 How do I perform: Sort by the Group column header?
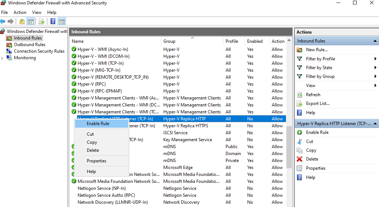pos(192,41)
